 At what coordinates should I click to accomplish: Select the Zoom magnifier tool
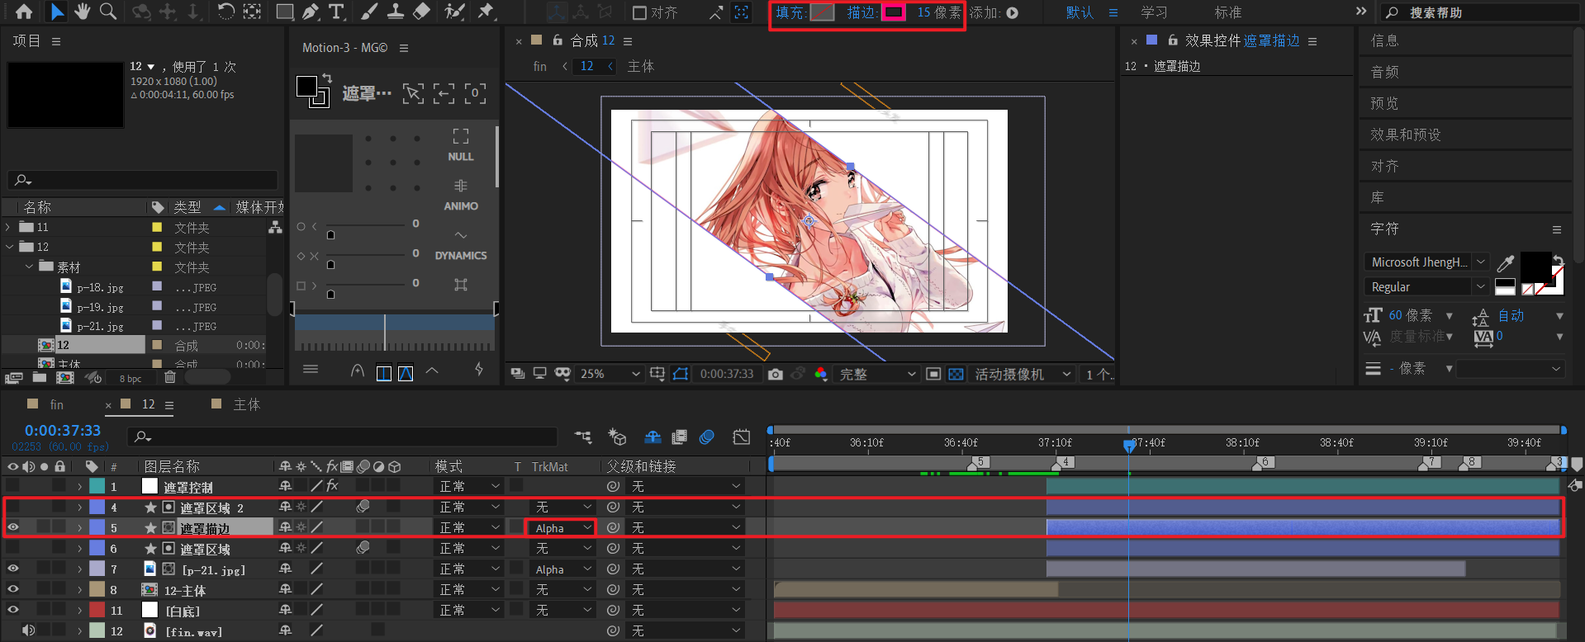coord(107,12)
